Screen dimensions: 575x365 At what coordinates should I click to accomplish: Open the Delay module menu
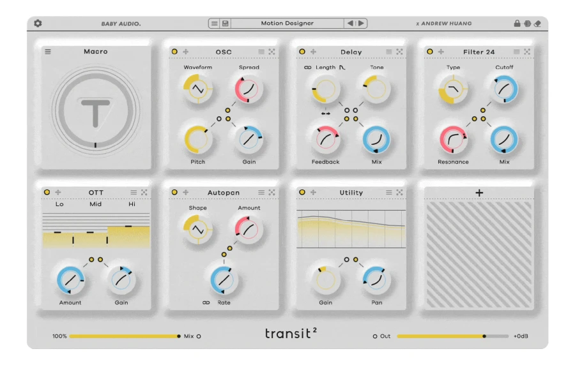tap(389, 52)
